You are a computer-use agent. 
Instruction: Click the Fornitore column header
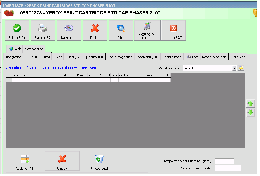[x=36, y=75]
